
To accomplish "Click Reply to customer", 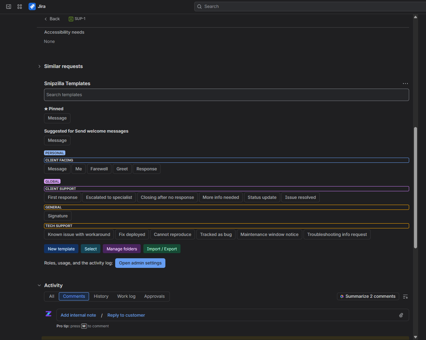I will click(126, 315).
